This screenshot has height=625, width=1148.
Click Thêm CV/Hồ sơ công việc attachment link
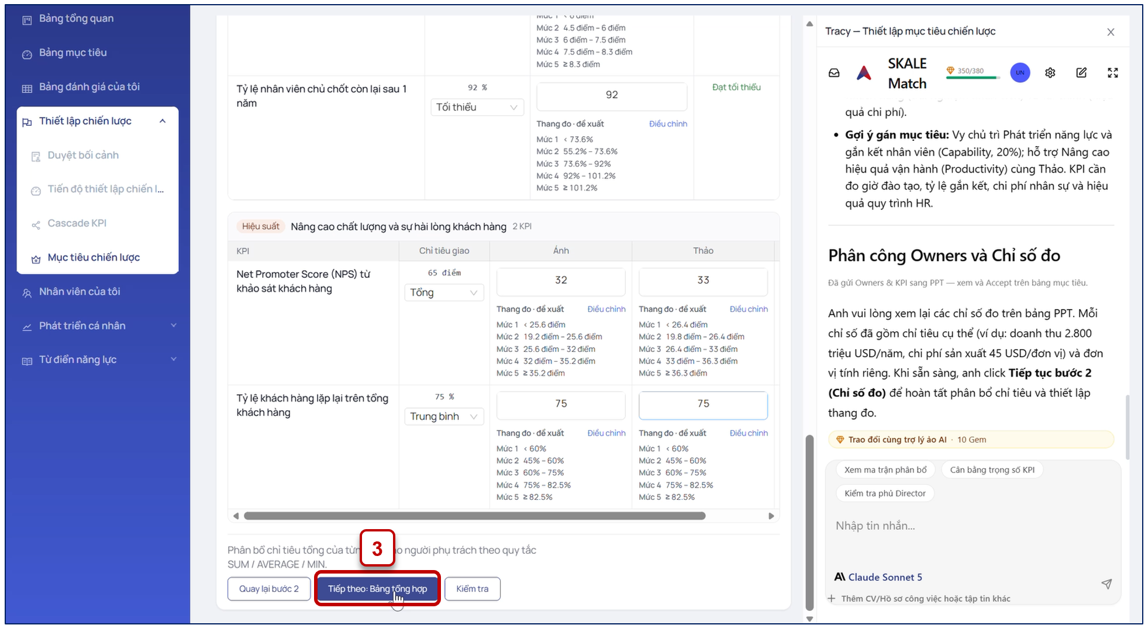pos(919,599)
